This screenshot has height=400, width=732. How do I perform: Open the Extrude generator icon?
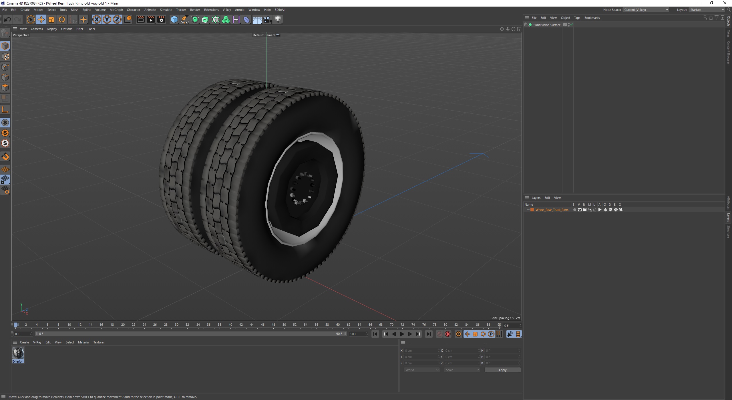(205, 19)
